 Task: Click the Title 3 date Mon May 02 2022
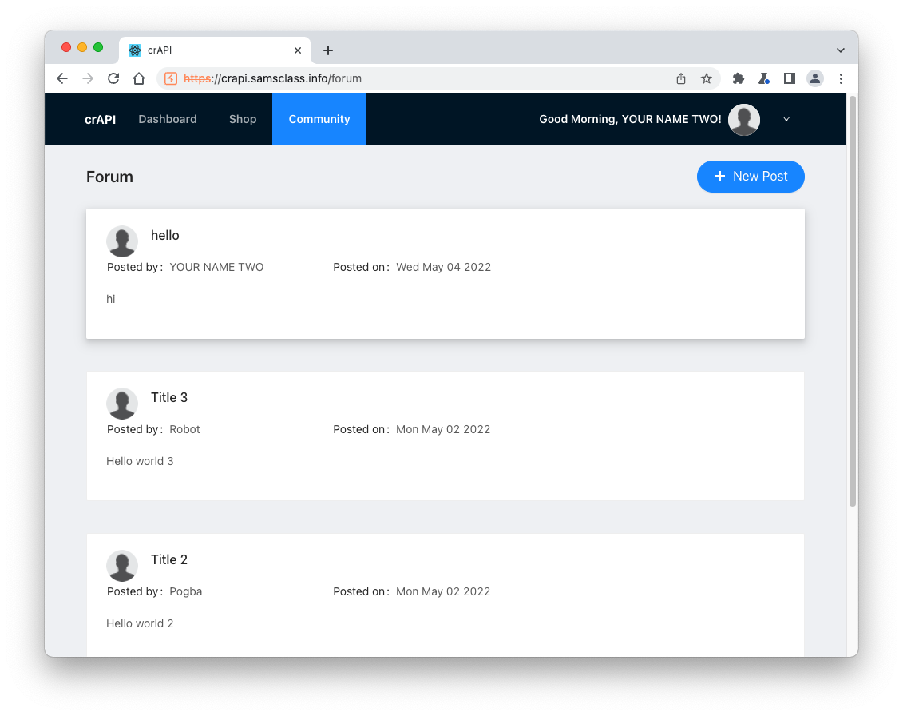[443, 429]
